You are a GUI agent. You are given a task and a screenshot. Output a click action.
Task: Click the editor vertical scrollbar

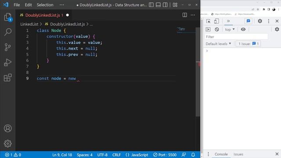[198, 72]
